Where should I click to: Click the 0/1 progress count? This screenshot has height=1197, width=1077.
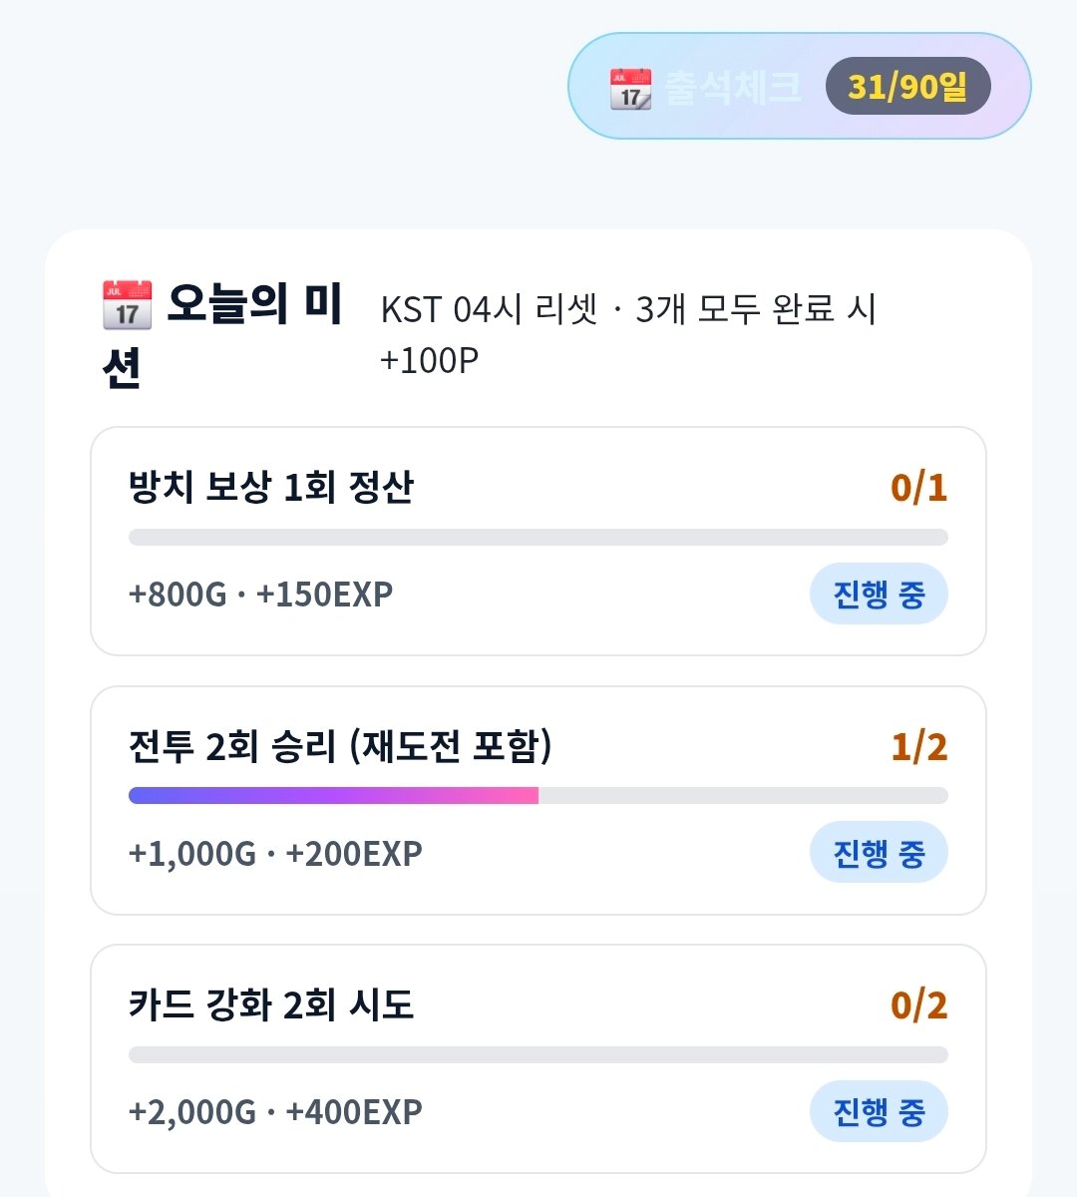click(x=918, y=488)
